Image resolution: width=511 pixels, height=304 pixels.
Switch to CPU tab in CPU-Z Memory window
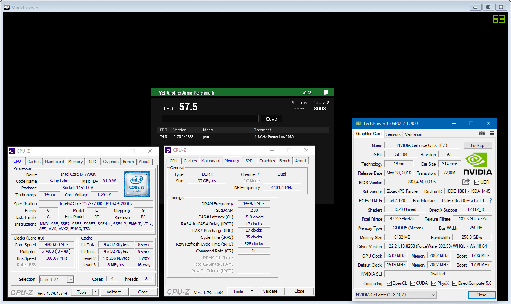(x=173, y=161)
